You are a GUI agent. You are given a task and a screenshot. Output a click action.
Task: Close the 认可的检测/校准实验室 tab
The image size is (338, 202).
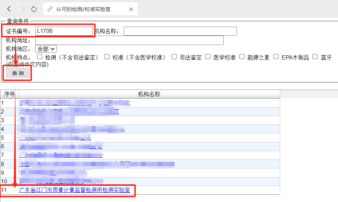[x=131, y=9]
